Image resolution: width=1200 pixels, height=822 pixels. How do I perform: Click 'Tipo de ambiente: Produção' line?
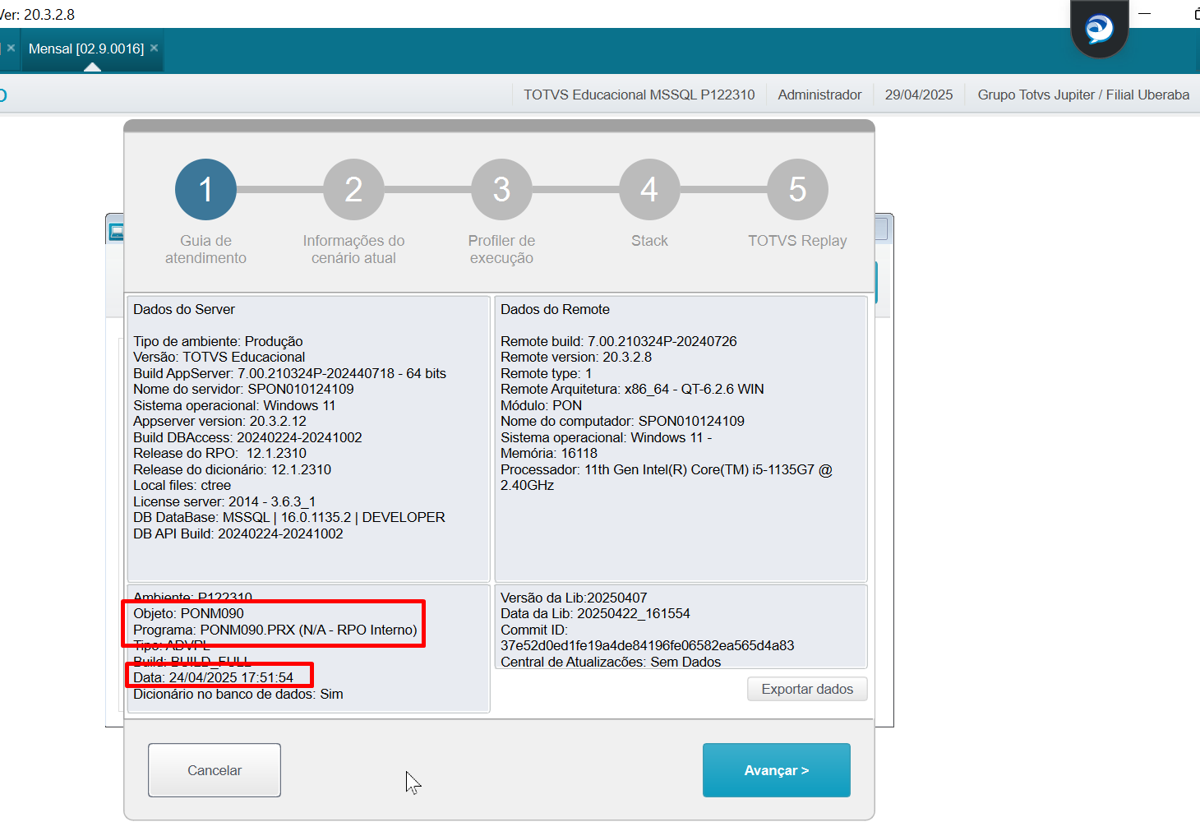coord(218,341)
